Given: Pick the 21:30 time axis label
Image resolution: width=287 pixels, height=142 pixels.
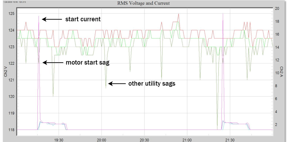Looking at the screenshot, I should 230,140.
